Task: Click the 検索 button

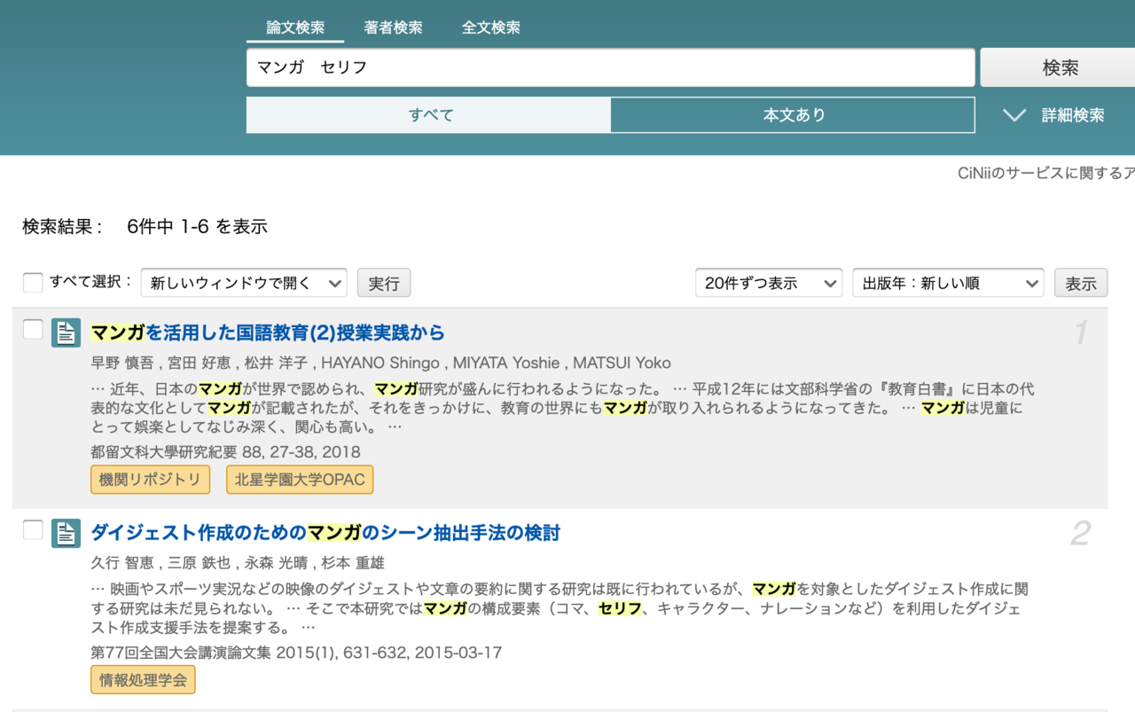Action: 1060,67
